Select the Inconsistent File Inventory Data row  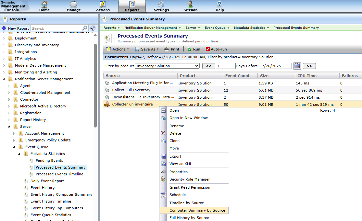point(232,97)
